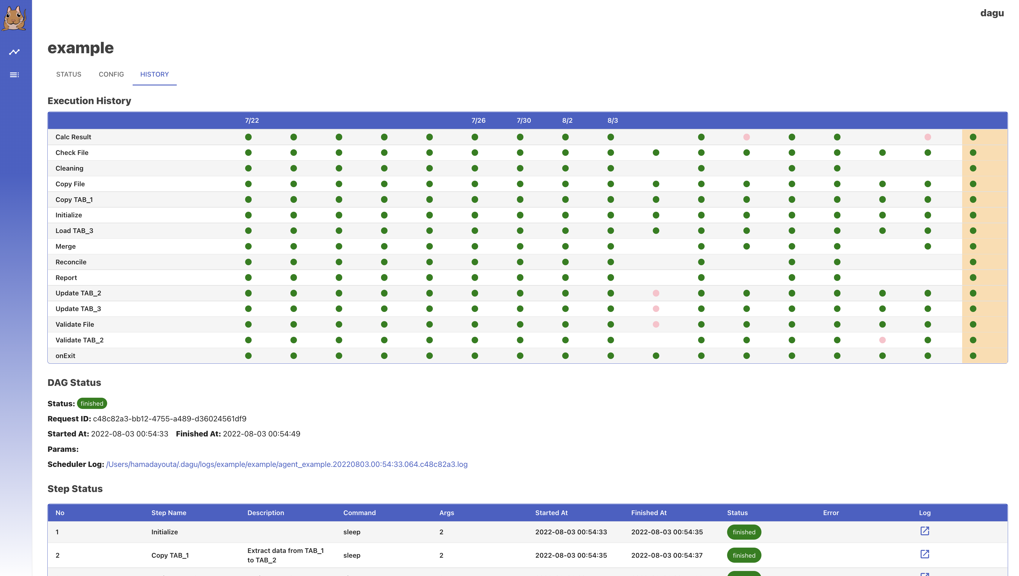Open the dashboard chart icon in sidebar
This screenshot has height=576, width=1019.
point(15,52)
